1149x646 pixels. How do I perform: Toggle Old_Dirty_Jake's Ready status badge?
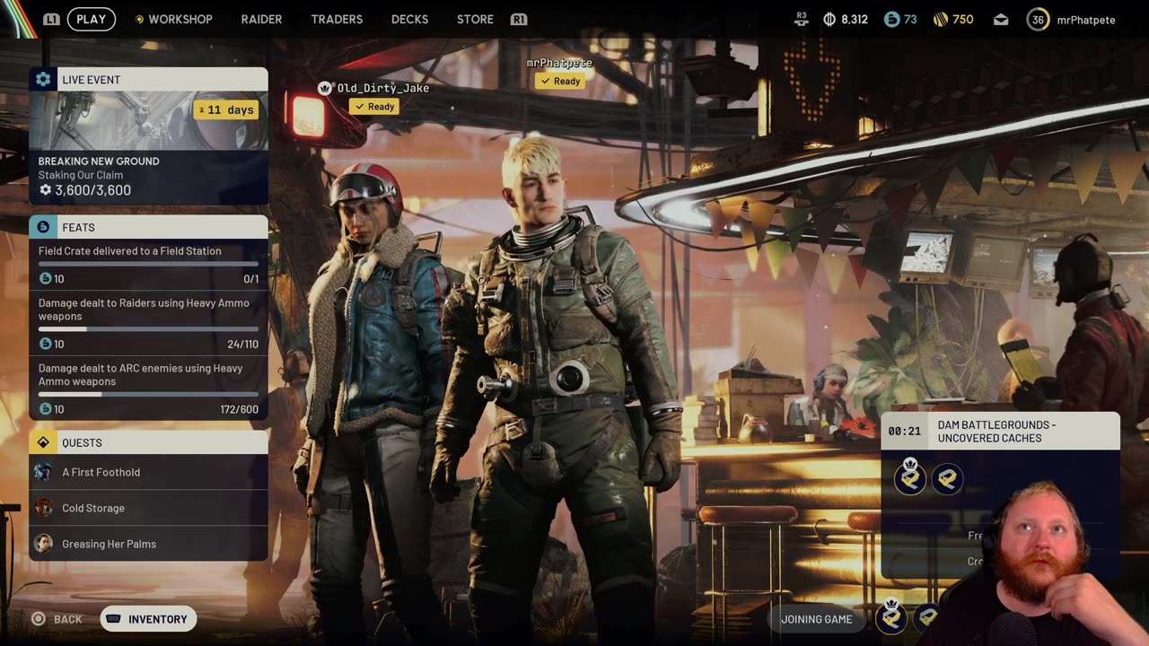coord(374,107)
